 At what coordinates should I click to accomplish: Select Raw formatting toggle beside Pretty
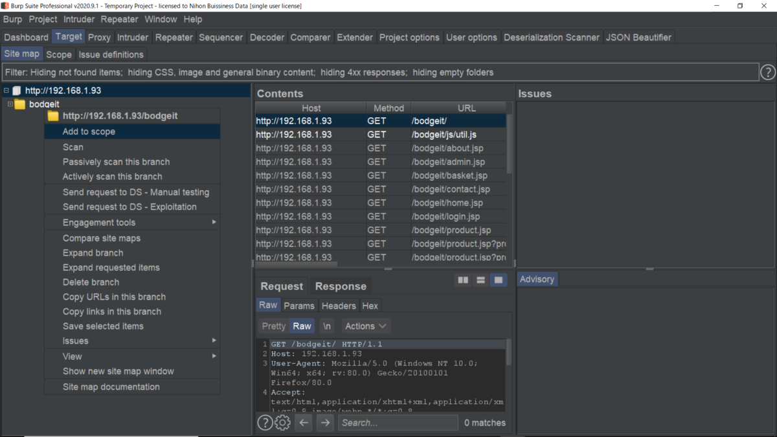[x=302, y=326]
